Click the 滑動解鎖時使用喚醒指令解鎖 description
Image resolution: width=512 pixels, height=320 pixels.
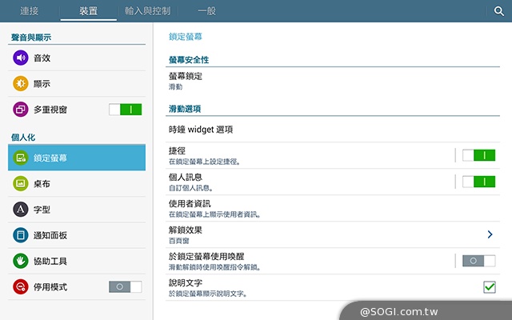[215, 267]
